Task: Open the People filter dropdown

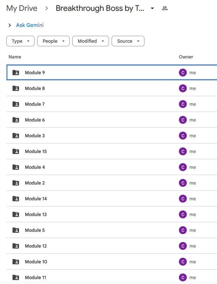Action: [53, 41]
